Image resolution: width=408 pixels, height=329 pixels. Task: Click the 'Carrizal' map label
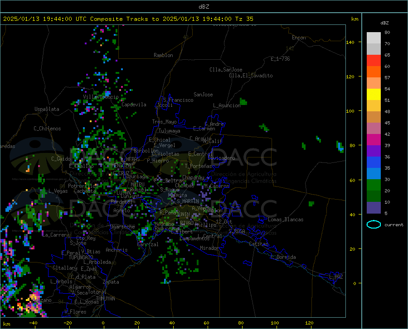click(147, 245)
